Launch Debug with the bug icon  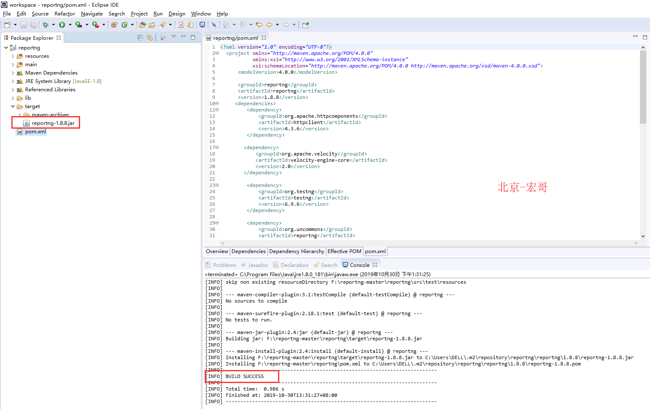pos(45,25)
